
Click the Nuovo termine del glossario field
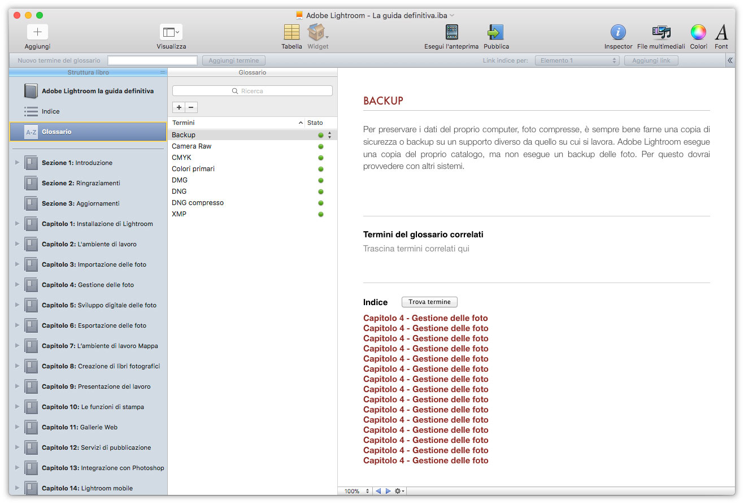153,60
